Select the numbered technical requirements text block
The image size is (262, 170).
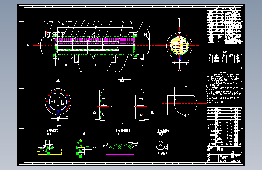point(224,88)
